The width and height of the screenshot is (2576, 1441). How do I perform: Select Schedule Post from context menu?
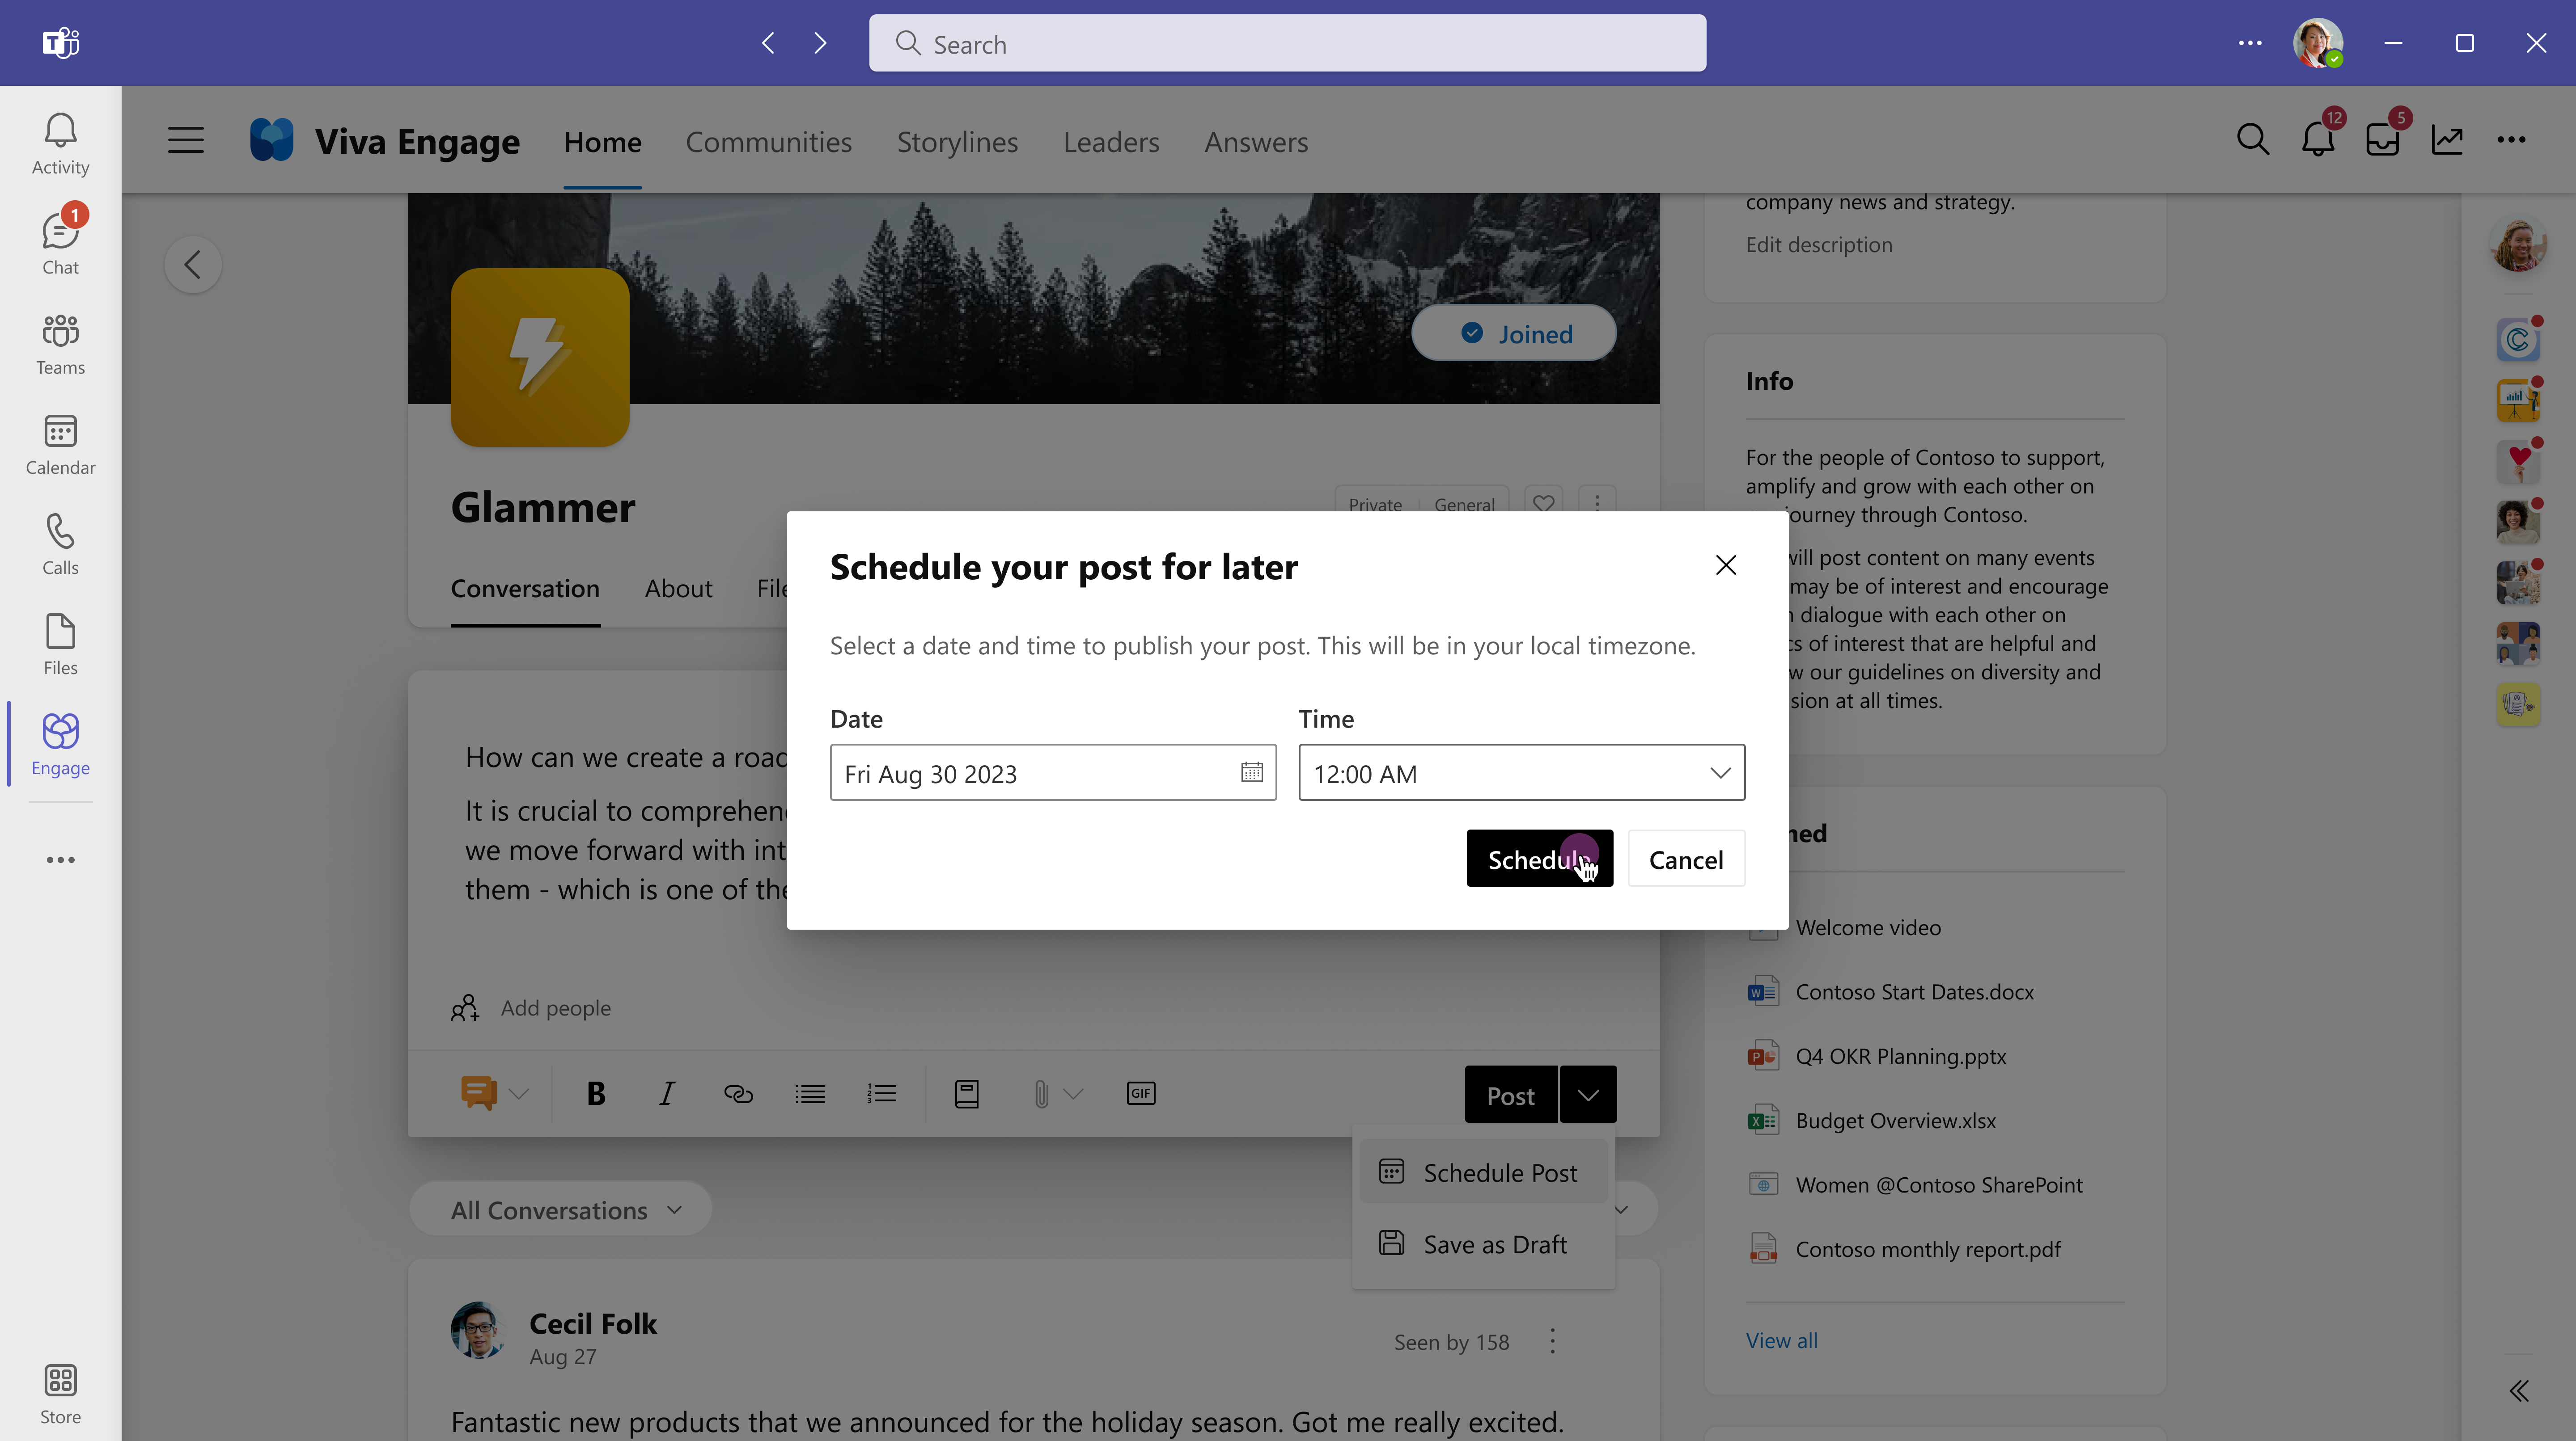[1500, 1171]
